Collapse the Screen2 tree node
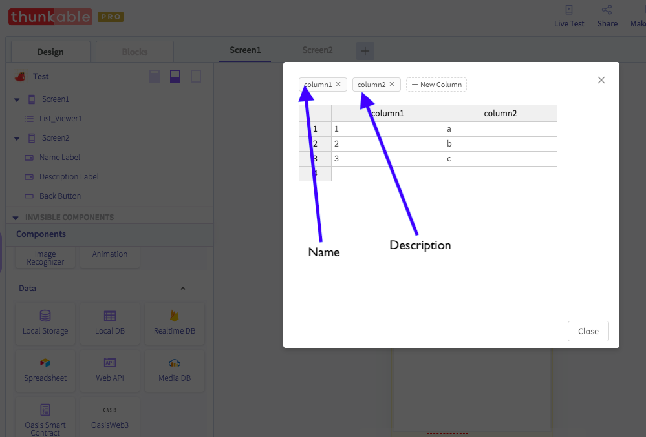Image resolution: width=646 pixels, height=437 pixels. tap(17, 138)
